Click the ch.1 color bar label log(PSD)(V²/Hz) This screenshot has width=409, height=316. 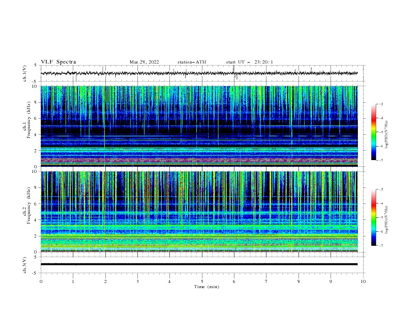pyautogui.click(x=386, y=135)
